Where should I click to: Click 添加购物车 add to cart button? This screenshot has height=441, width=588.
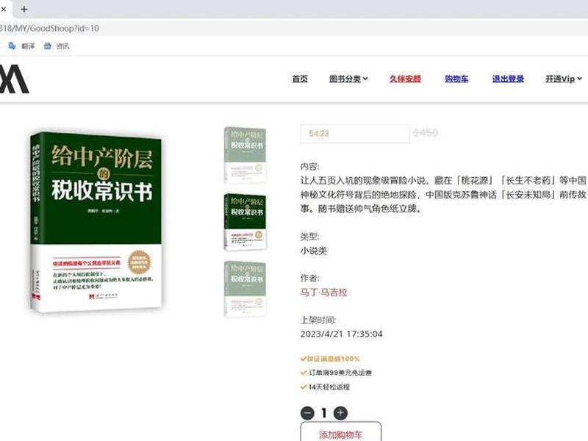tap(341, 432)
